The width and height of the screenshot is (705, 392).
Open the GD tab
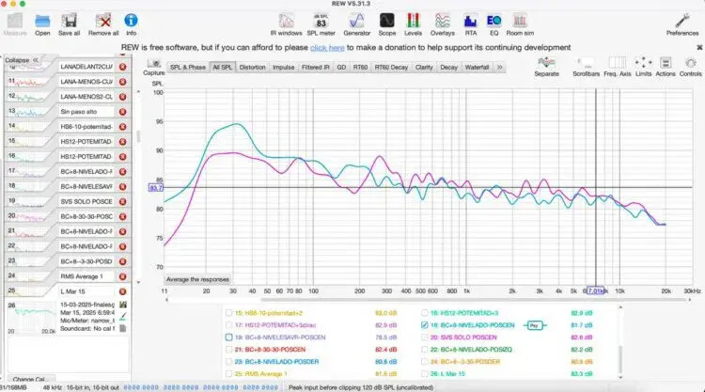tap(341, 67)
